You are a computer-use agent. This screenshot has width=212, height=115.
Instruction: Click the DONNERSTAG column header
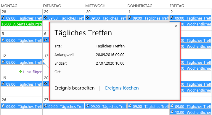click(140, 6)
